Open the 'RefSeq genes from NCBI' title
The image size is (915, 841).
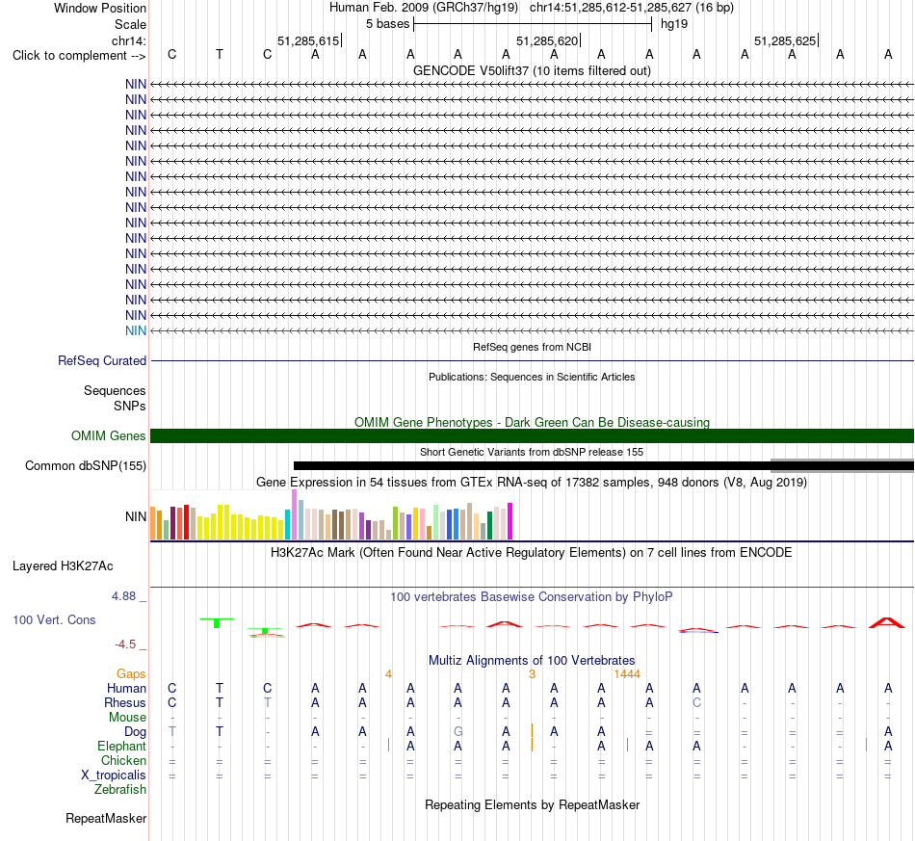532,347
